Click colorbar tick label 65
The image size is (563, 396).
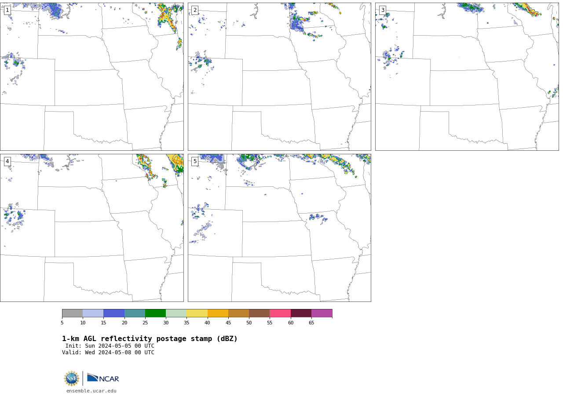(311, 323)
